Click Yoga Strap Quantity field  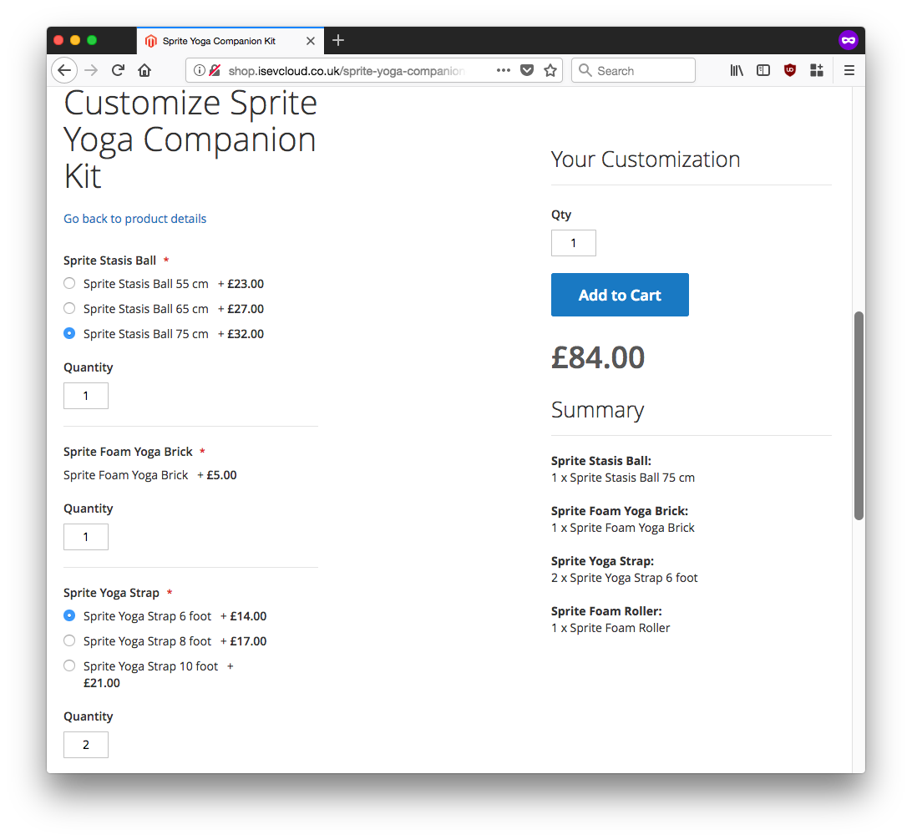pyautogui.click(x=86, y=745)
